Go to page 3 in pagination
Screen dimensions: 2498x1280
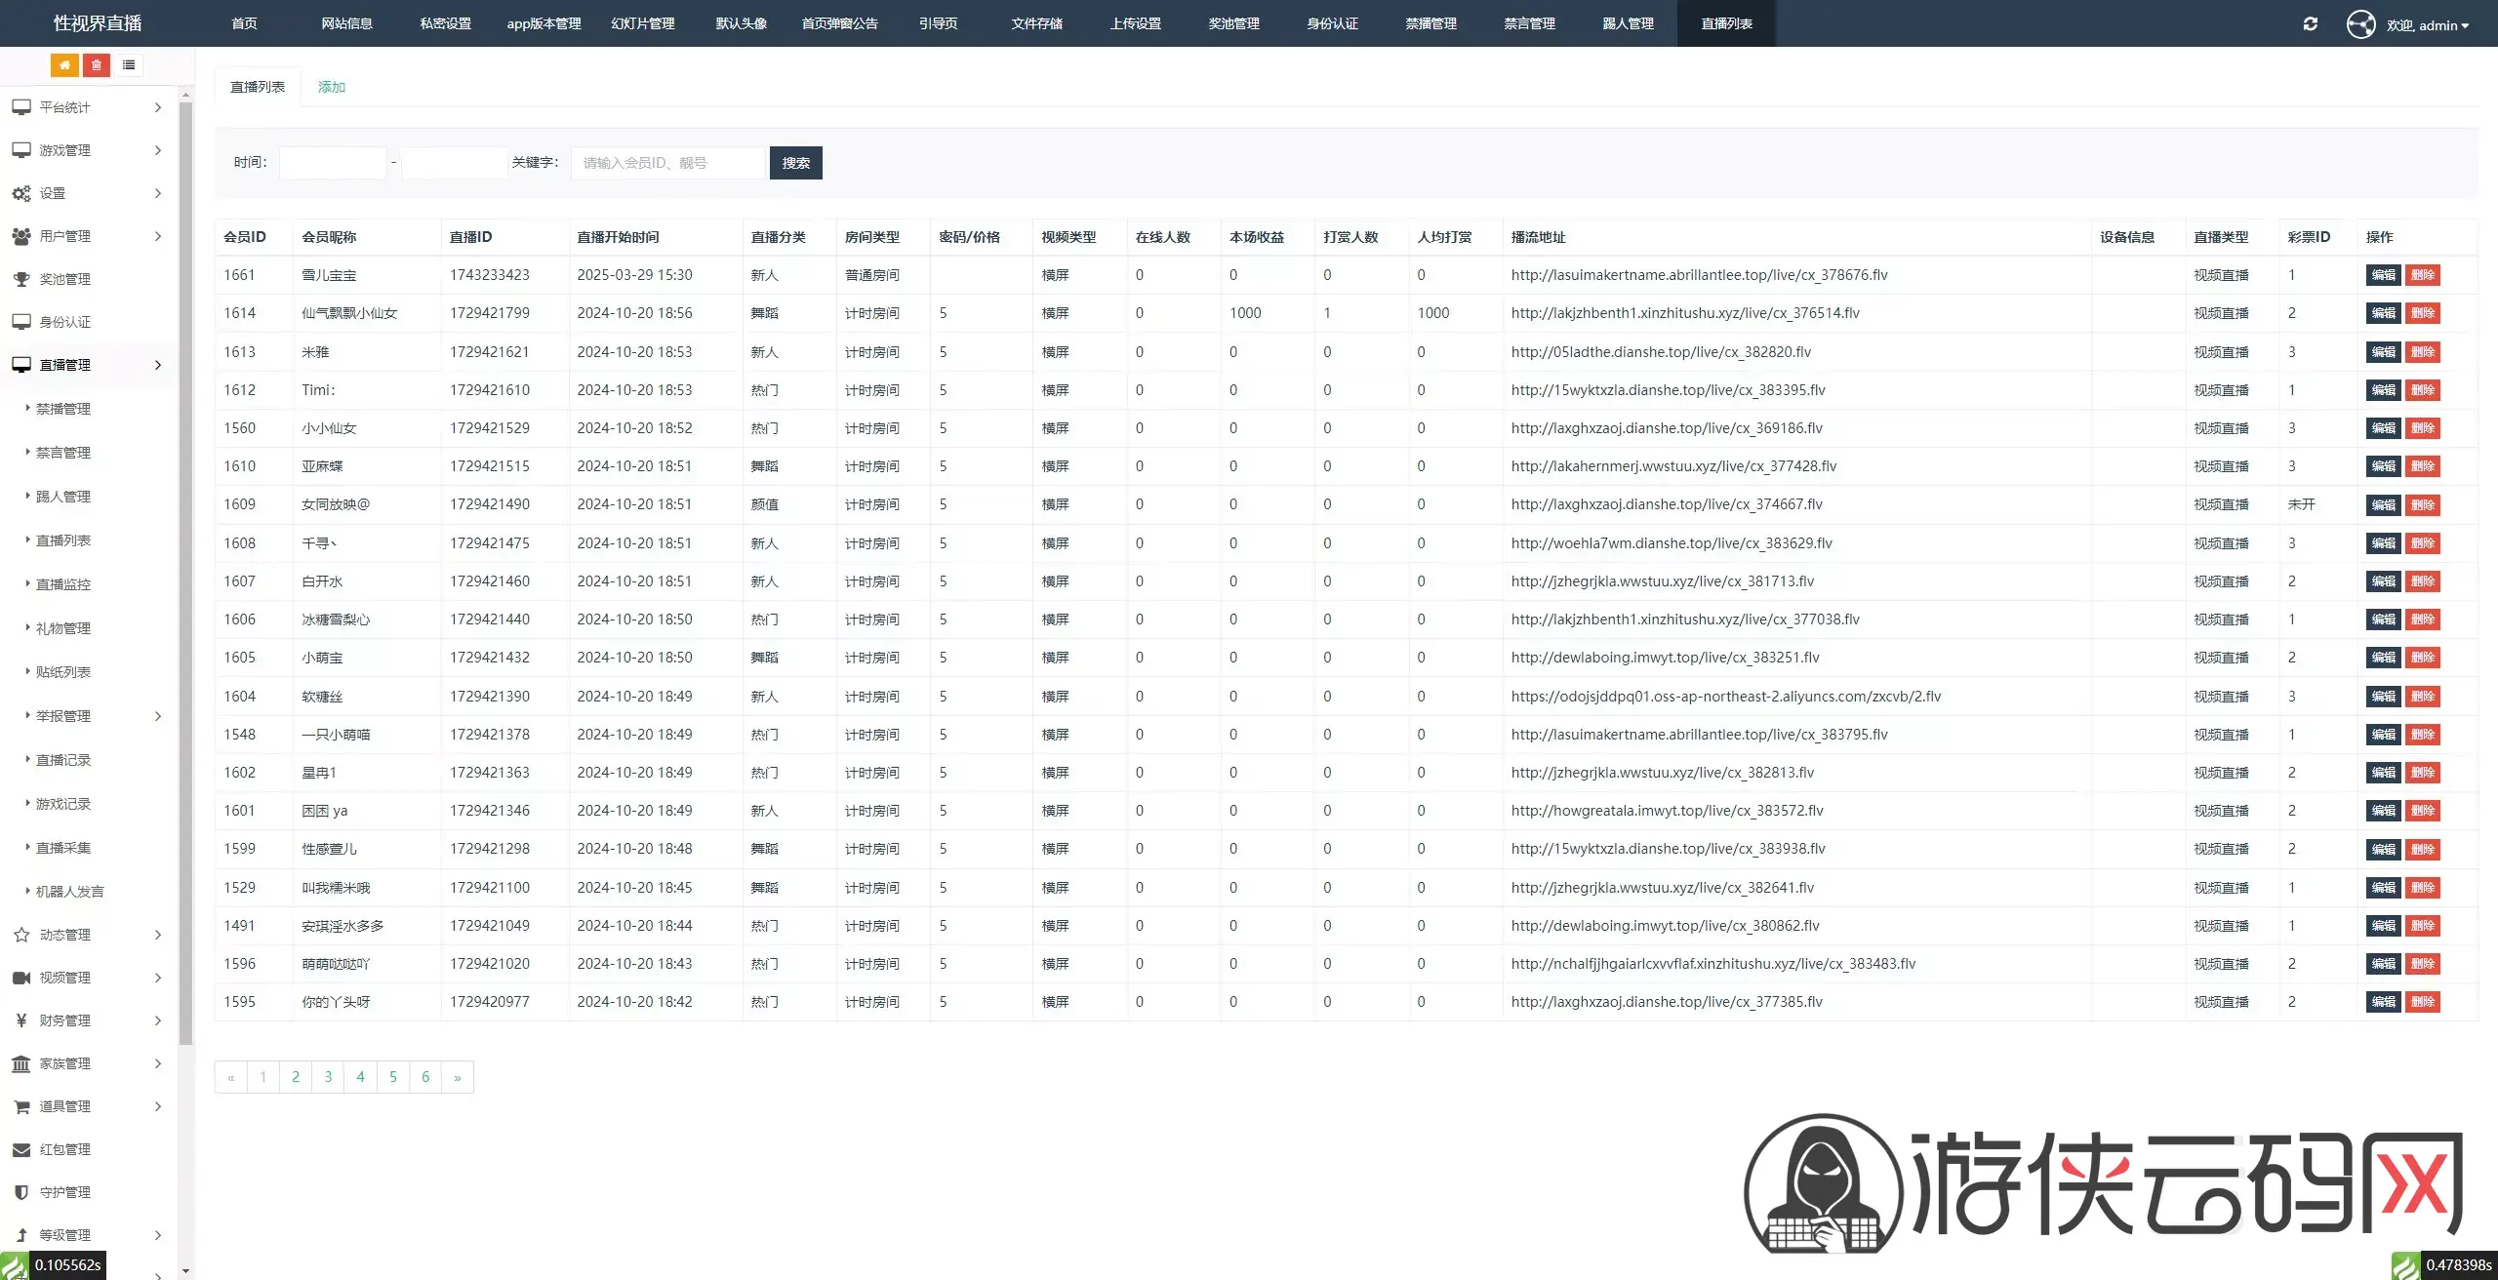pos(328,1077)
